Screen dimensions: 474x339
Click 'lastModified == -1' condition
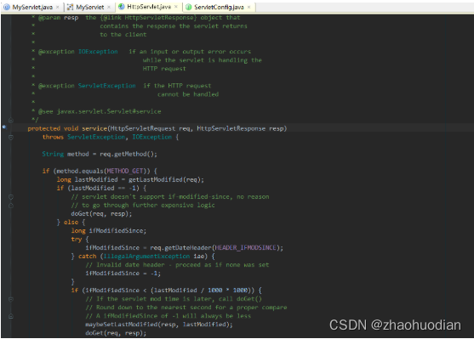coord(103,188)
